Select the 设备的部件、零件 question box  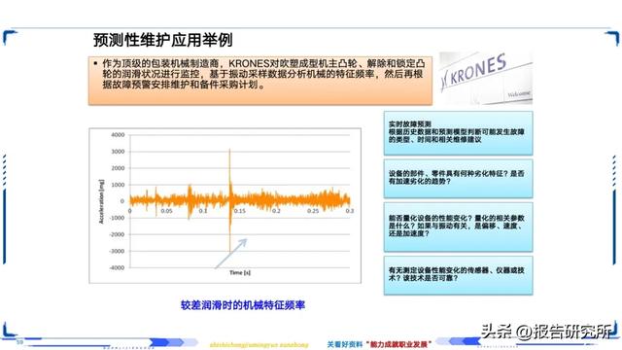coord(458,179)
